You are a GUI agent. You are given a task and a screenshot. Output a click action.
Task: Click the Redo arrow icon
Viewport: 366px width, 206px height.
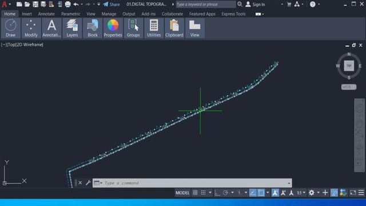88,4
